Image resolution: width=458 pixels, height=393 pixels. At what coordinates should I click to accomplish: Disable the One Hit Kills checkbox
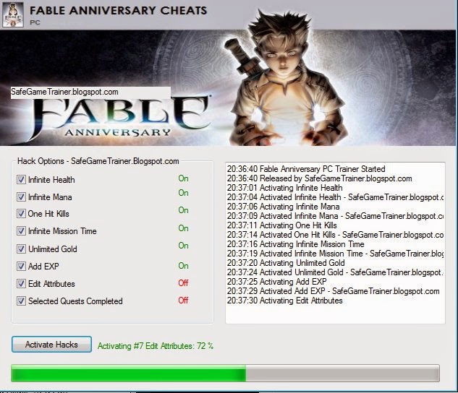click(21, 213)
